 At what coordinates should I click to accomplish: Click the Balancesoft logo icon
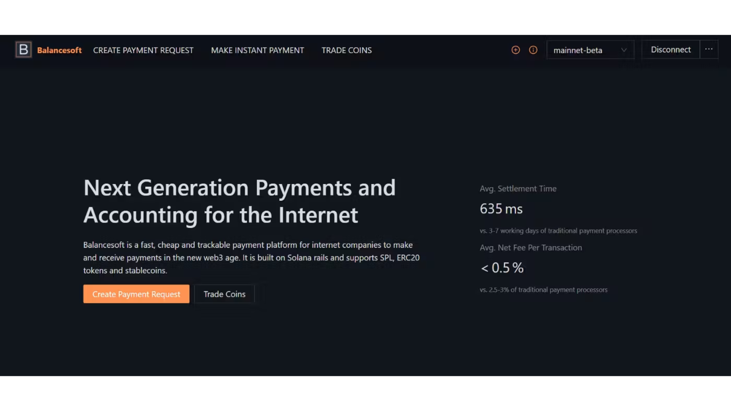pyautogui.click(x=23, y=50)
